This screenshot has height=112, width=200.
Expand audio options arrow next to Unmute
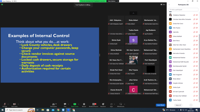coord(8,104)
